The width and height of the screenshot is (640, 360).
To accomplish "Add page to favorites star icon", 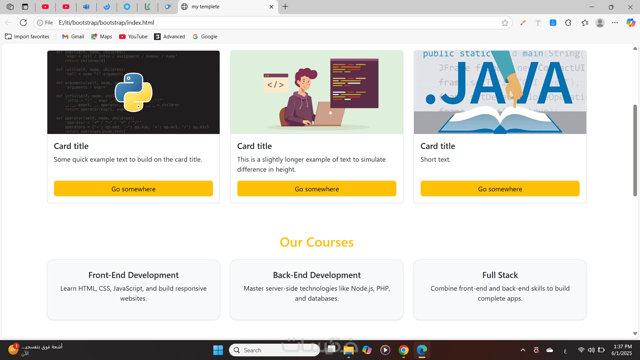I will pyautogui.click(x=505, y=23).
